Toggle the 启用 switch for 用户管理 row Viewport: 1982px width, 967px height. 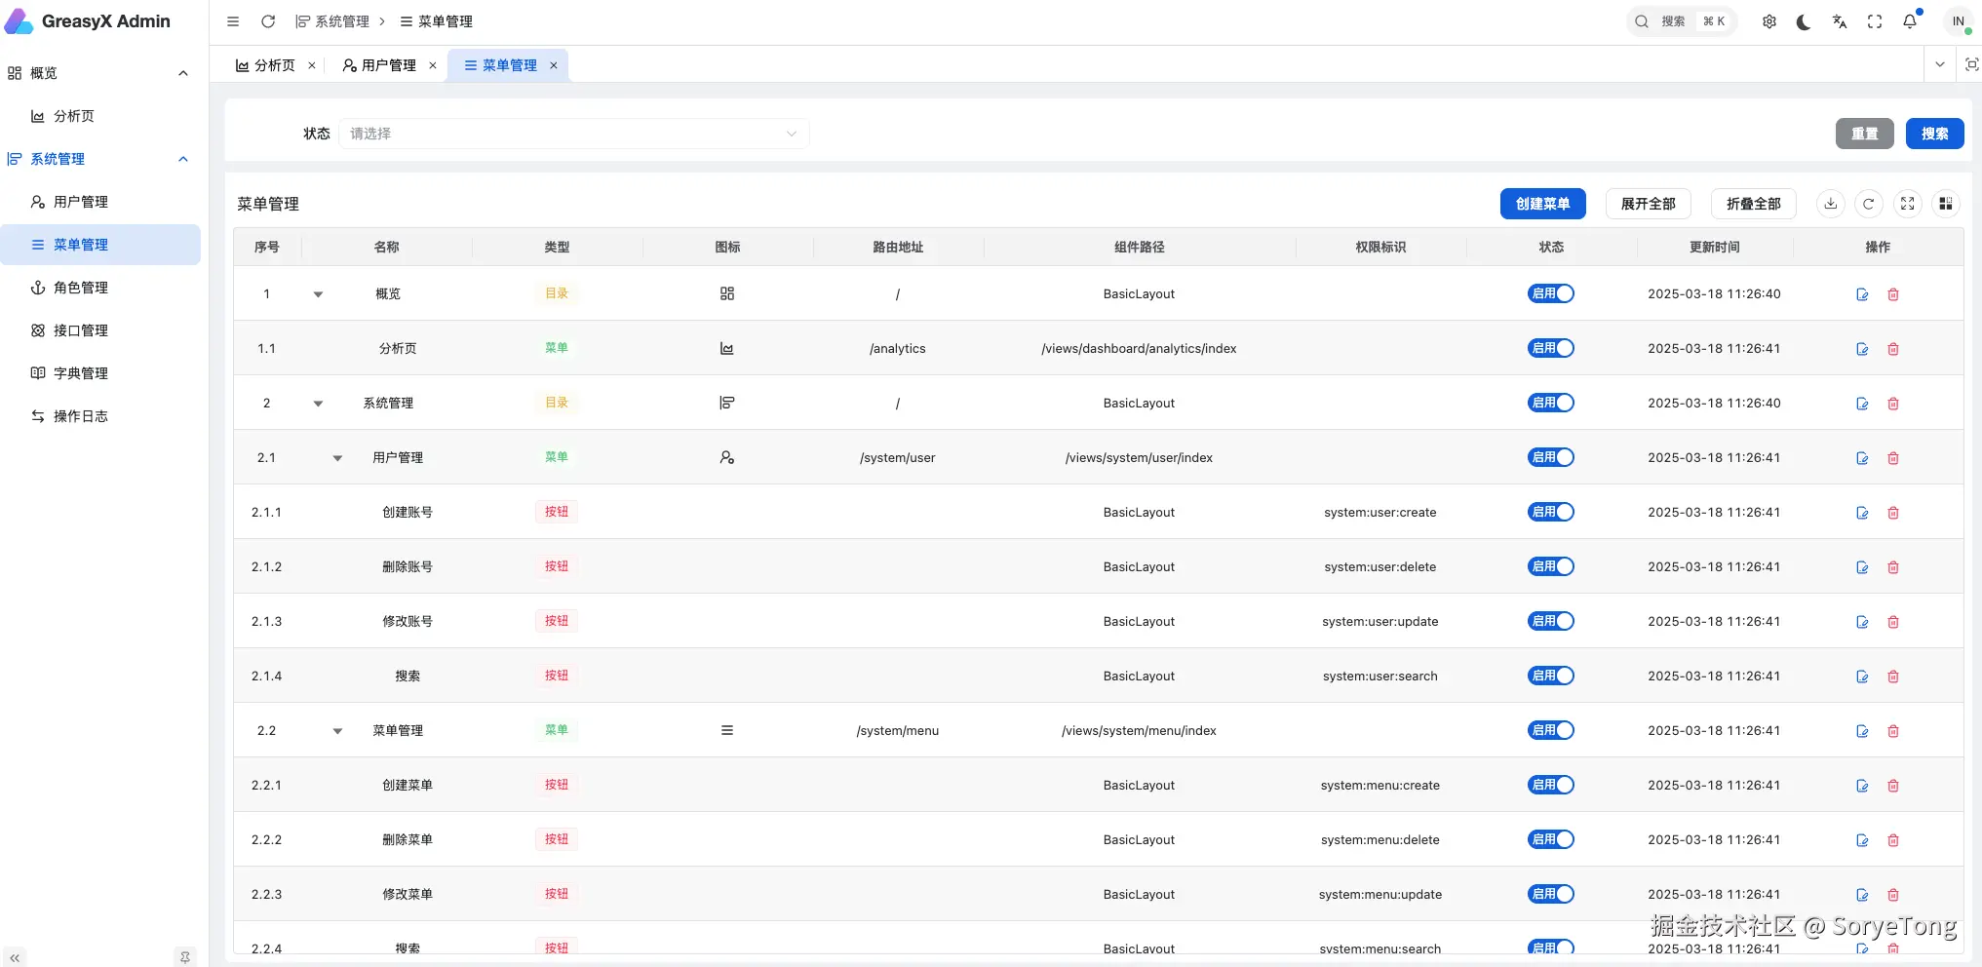[x=1550, y=457]
